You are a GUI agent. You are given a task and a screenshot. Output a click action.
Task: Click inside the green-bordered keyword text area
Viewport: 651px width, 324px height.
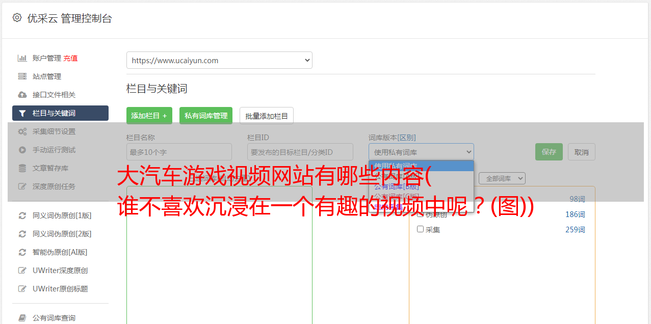(x=219, y=255)
